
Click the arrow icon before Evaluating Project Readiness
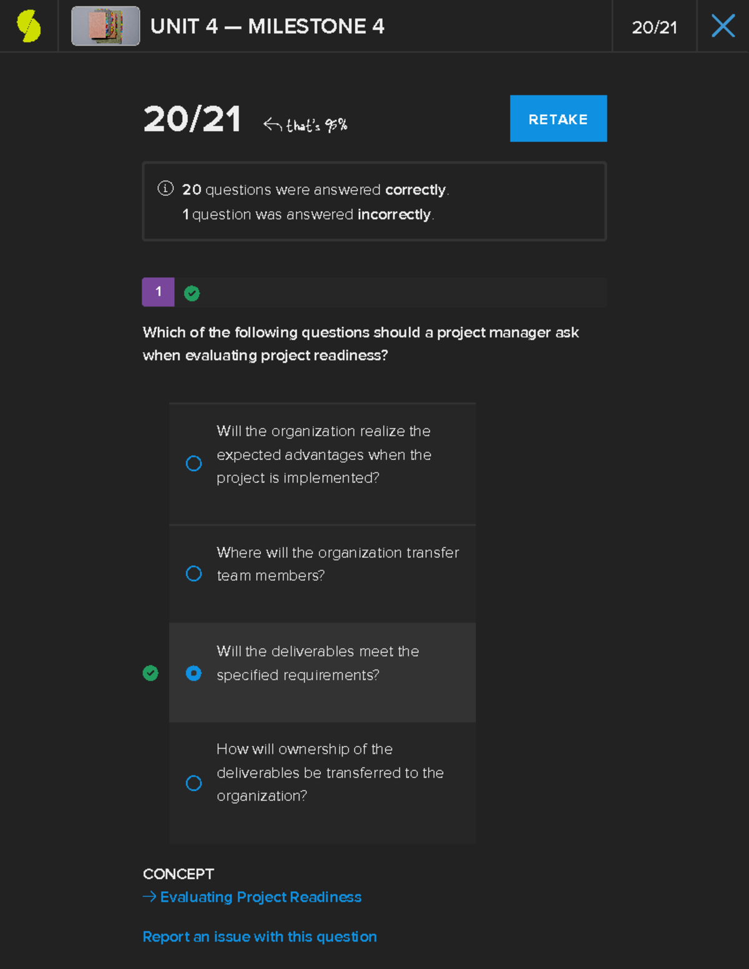point(149,897)
